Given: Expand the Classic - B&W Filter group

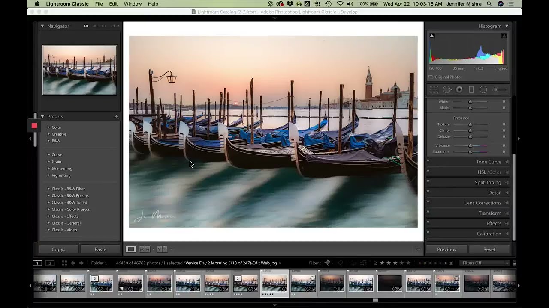Looking at the screenshot, I should 48,189.
